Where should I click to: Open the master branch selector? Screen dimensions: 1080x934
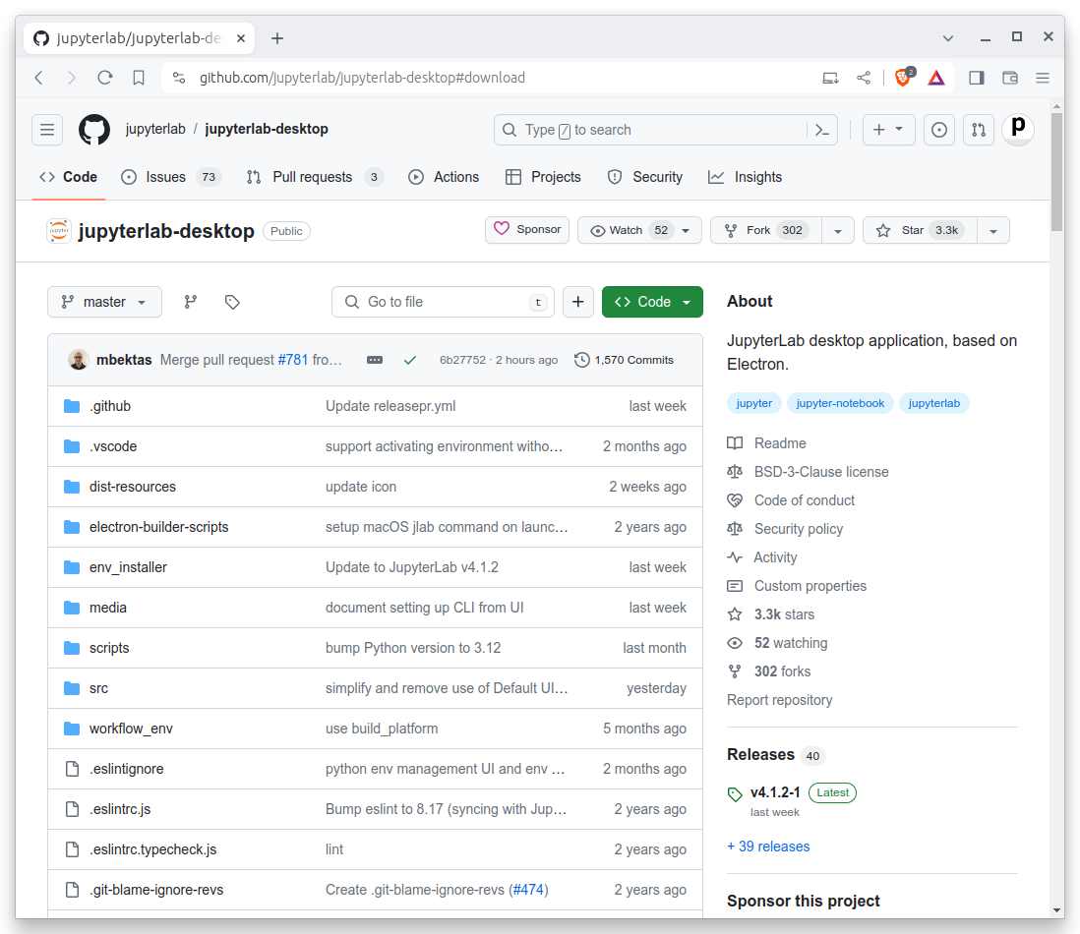tap(104, 302)
